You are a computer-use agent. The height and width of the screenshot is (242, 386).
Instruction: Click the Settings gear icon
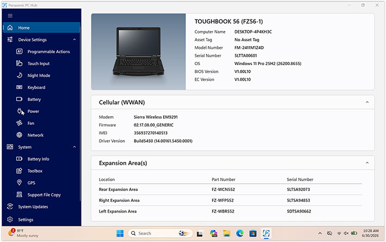click(x=10, y=219)
